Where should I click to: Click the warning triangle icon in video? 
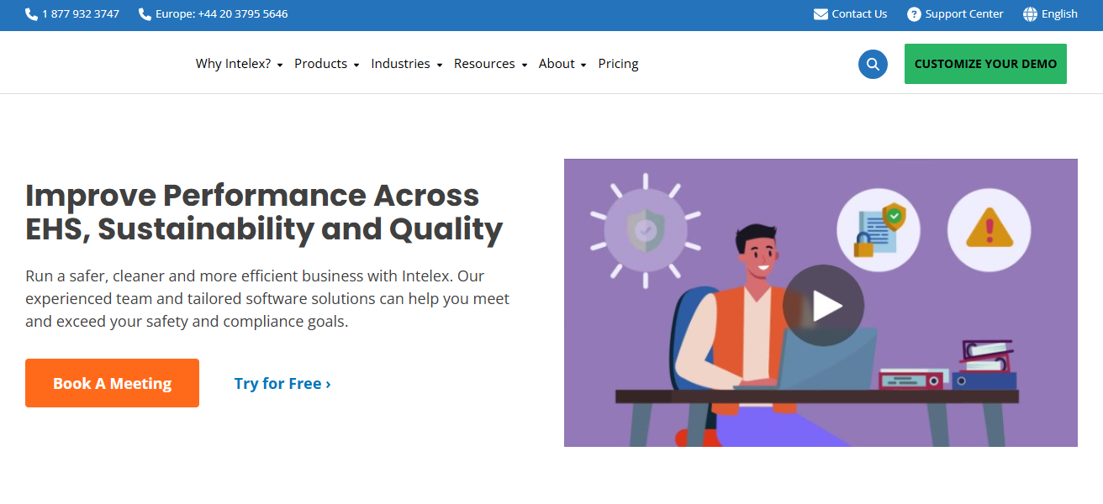pyautogui.click(x=989, y=229)
